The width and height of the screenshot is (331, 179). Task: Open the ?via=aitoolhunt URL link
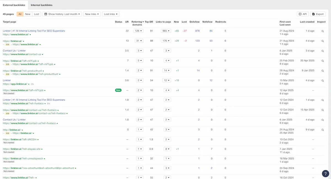pyautogui.click(x=38, y=168)
